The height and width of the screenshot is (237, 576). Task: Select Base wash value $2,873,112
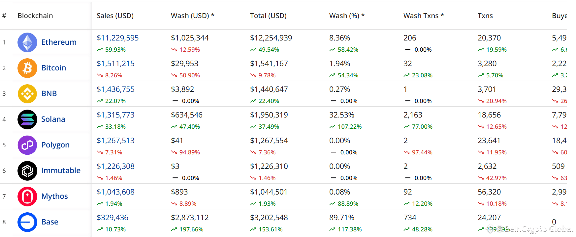(190, 218)
